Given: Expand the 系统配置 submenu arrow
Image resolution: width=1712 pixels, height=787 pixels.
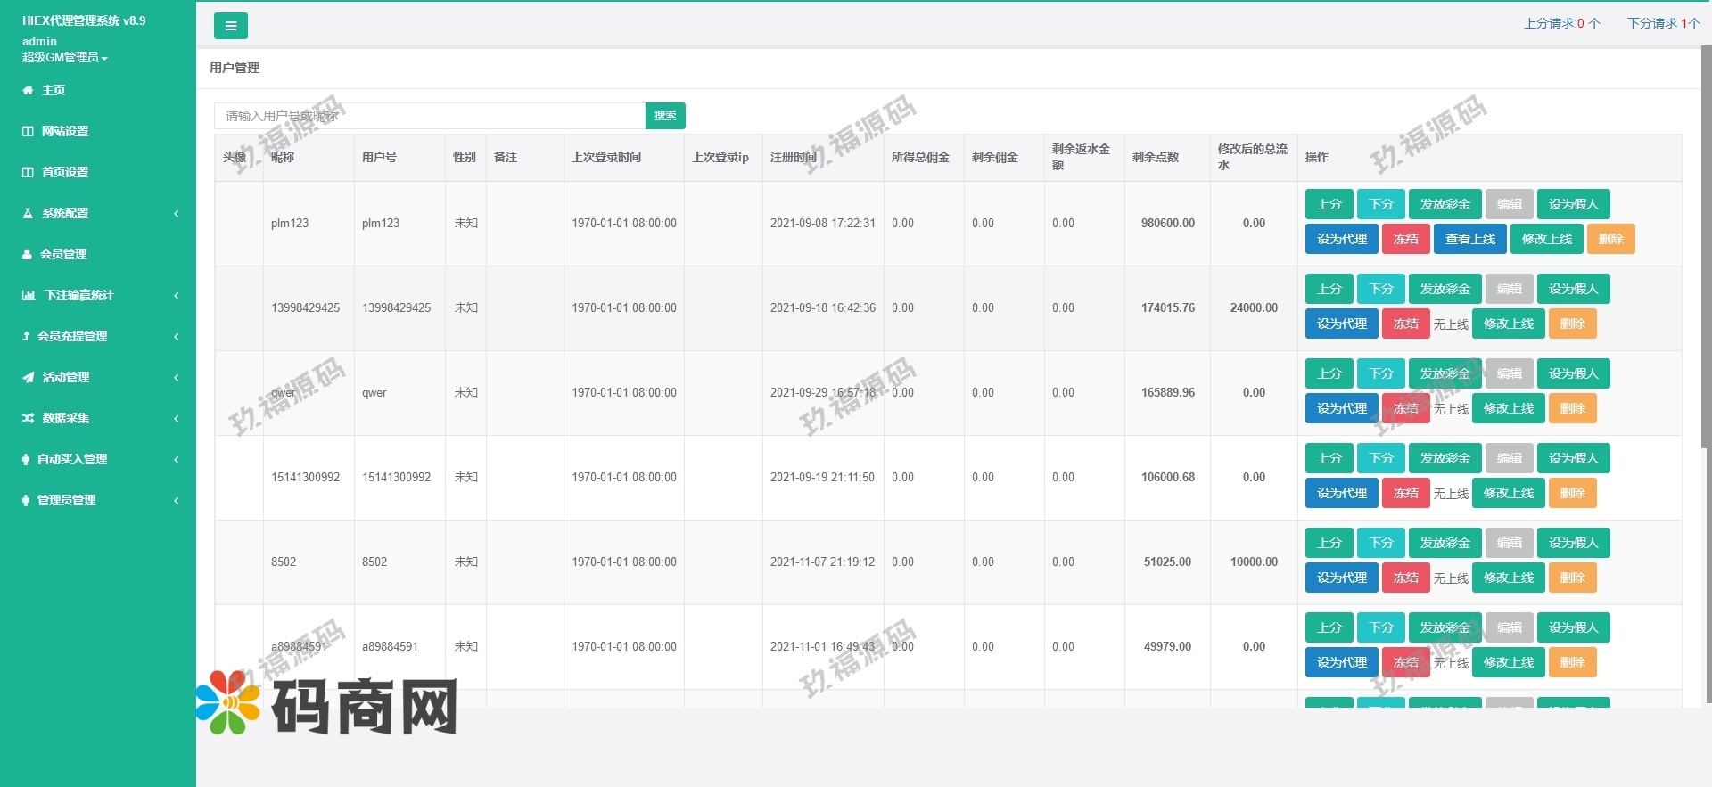Looking at the screenshot, I should coord(177,213).
